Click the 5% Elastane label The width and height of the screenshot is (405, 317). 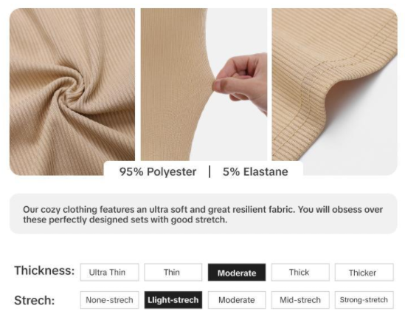coord(255,172)
